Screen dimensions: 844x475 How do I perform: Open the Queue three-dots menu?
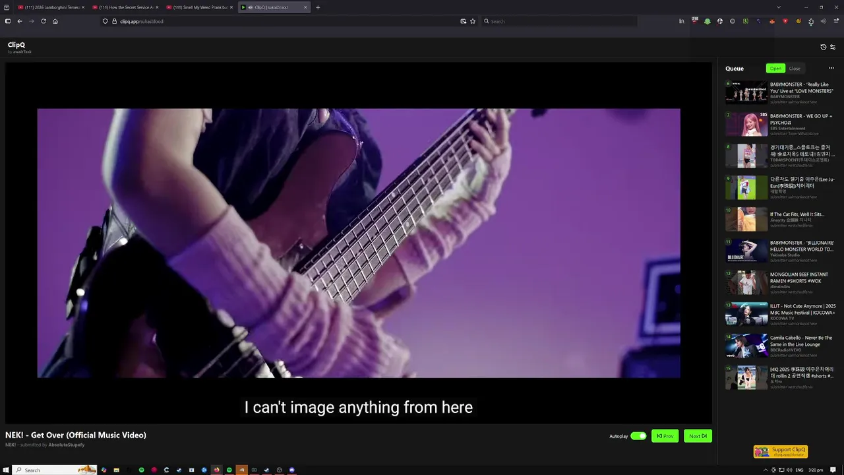click(831, 68)
